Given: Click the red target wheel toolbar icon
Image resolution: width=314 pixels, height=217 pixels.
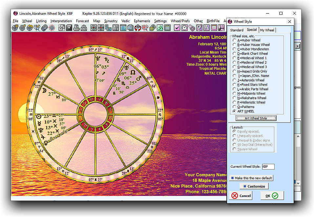Looking at the screenshot, I should pos(52,28).
